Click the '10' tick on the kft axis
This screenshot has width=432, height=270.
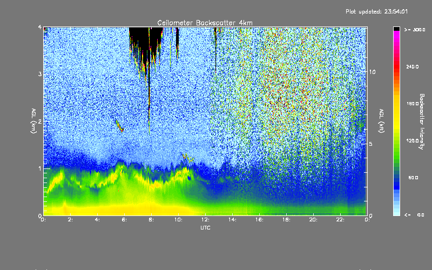point(372,72)
